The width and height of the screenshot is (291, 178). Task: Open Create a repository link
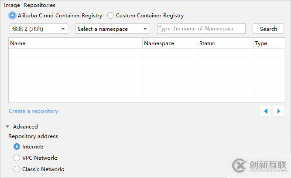coord(33,111)
